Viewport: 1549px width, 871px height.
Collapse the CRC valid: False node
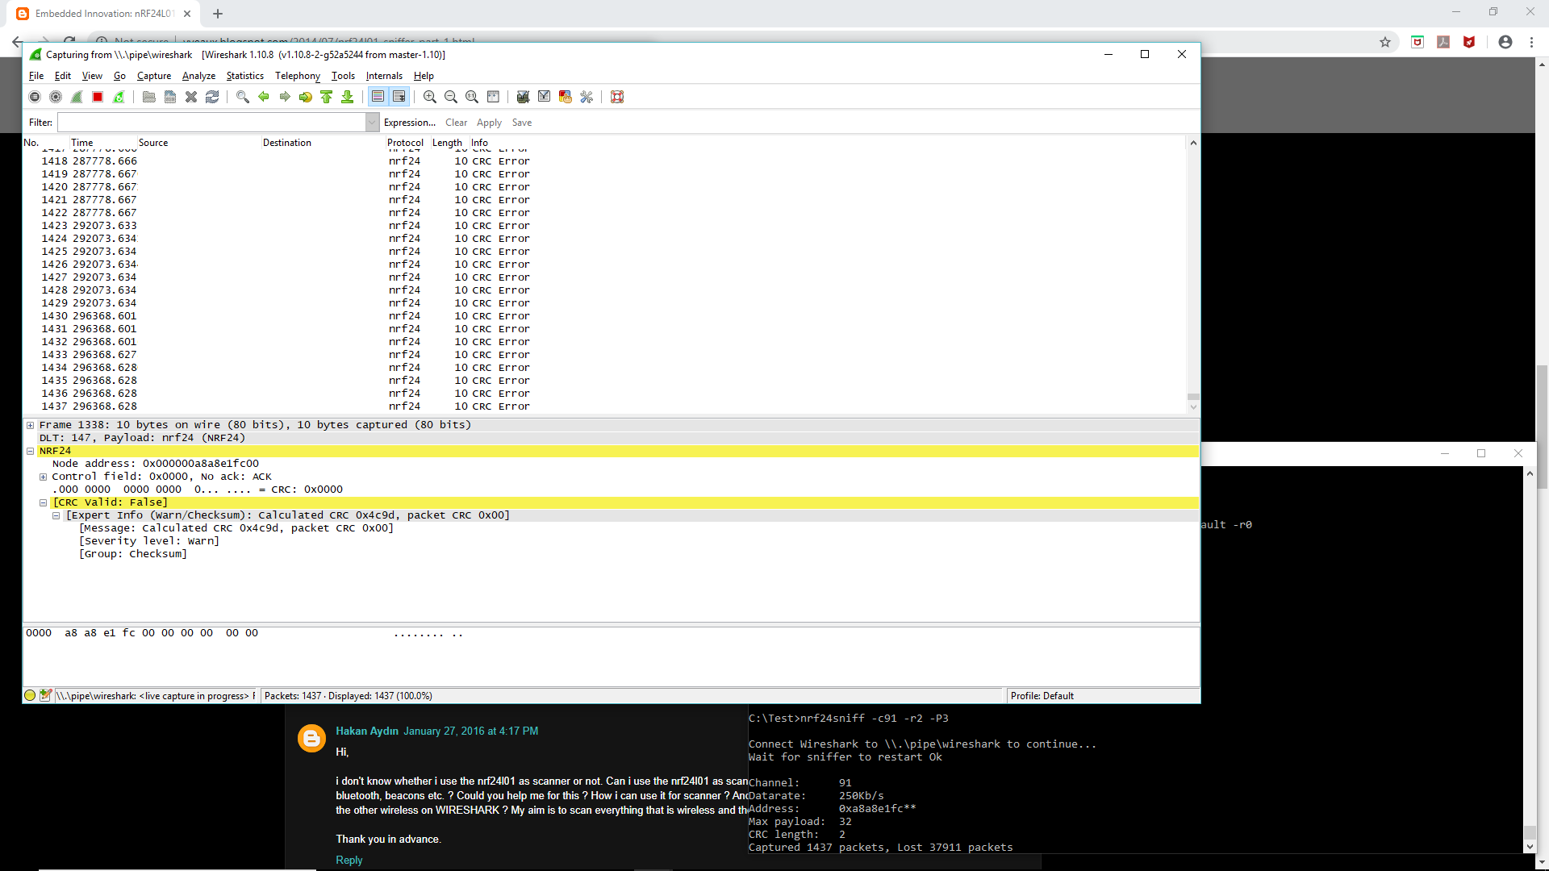43,502
